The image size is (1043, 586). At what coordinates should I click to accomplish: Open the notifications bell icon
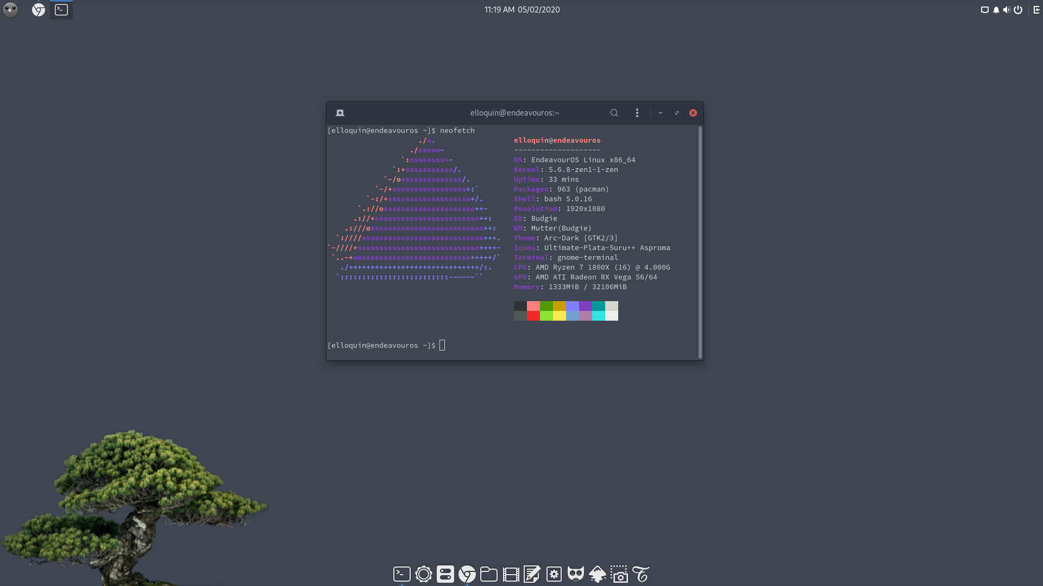pyautogui.click(x=996, y=10)
